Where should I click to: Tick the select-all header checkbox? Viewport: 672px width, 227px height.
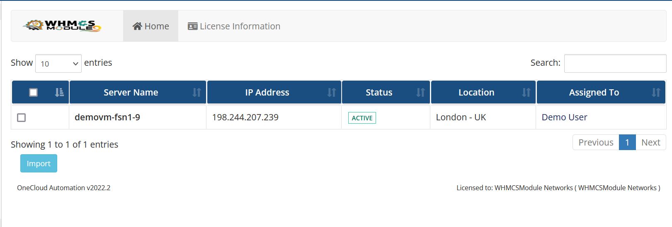point(34,92)
